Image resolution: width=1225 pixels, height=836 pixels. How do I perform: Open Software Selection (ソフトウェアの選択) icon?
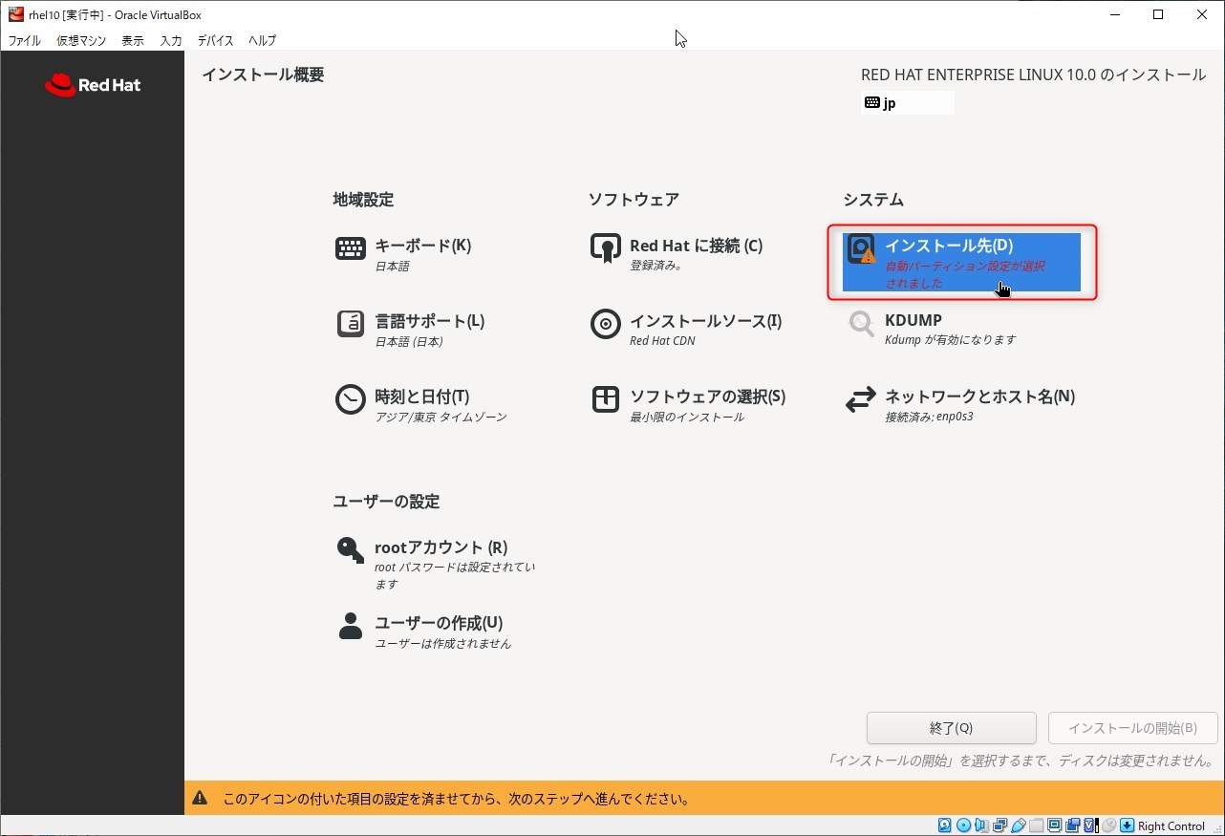coord(606,399)
